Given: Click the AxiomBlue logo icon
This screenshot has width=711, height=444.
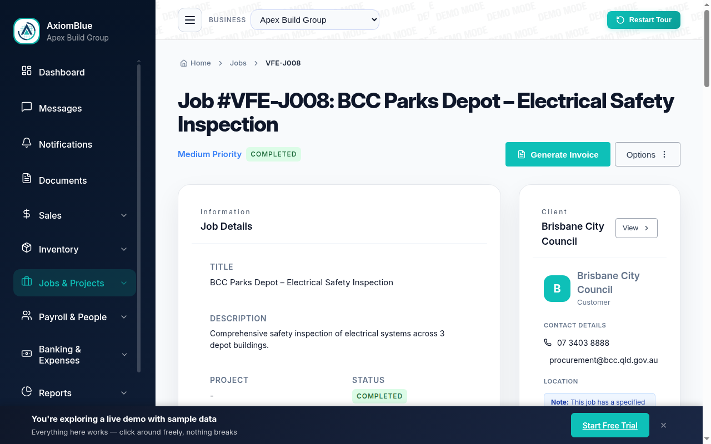Looking at the screenshot, I should 27,31.
